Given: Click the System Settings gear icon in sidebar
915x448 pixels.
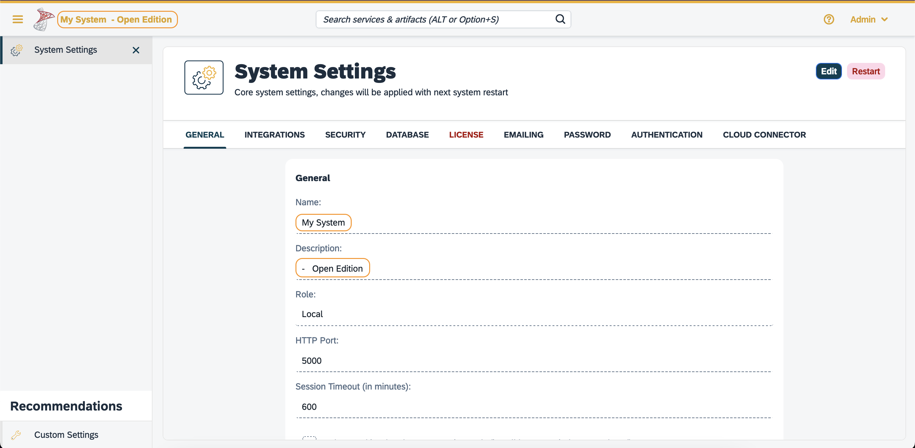Looking at the screenshot, I should pyautogui.click(x=16, y=51).
